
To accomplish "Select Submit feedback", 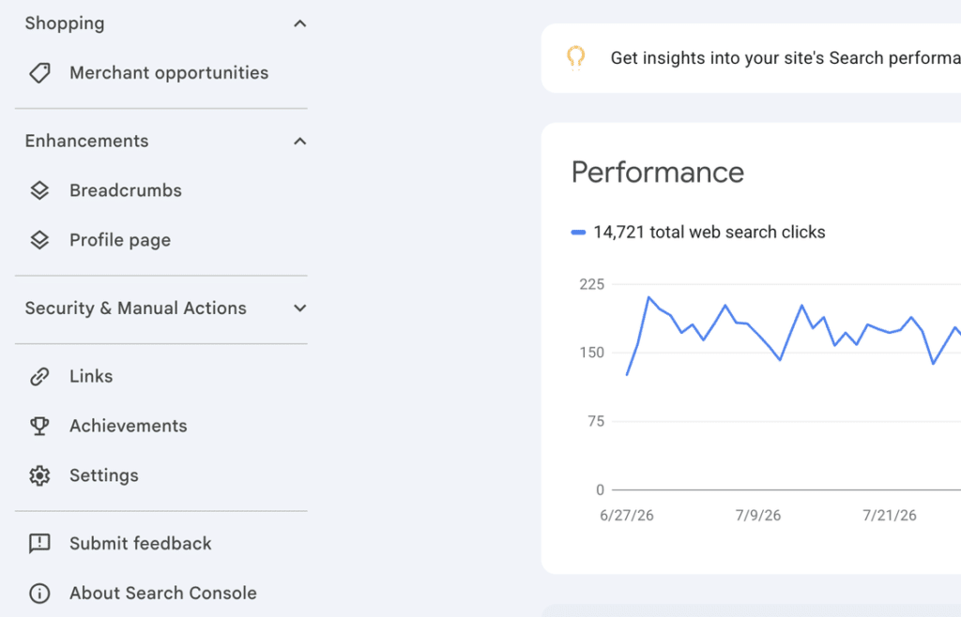I will tap(161, 544).
